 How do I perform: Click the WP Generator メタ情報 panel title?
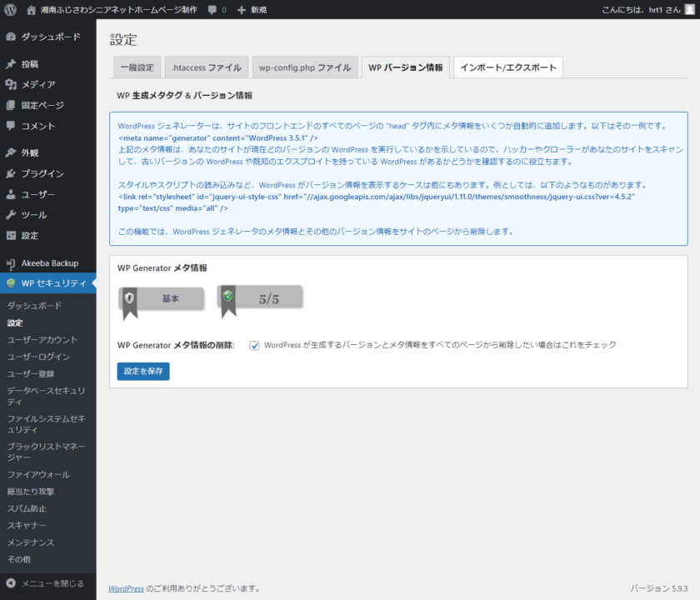[162, 267]
